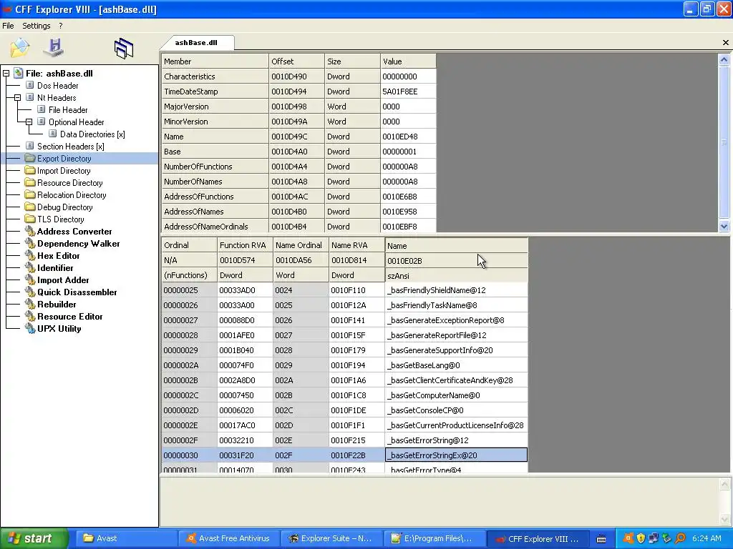Collapse the Optional Header branch

pyautogui.click(x=29, y=122)
